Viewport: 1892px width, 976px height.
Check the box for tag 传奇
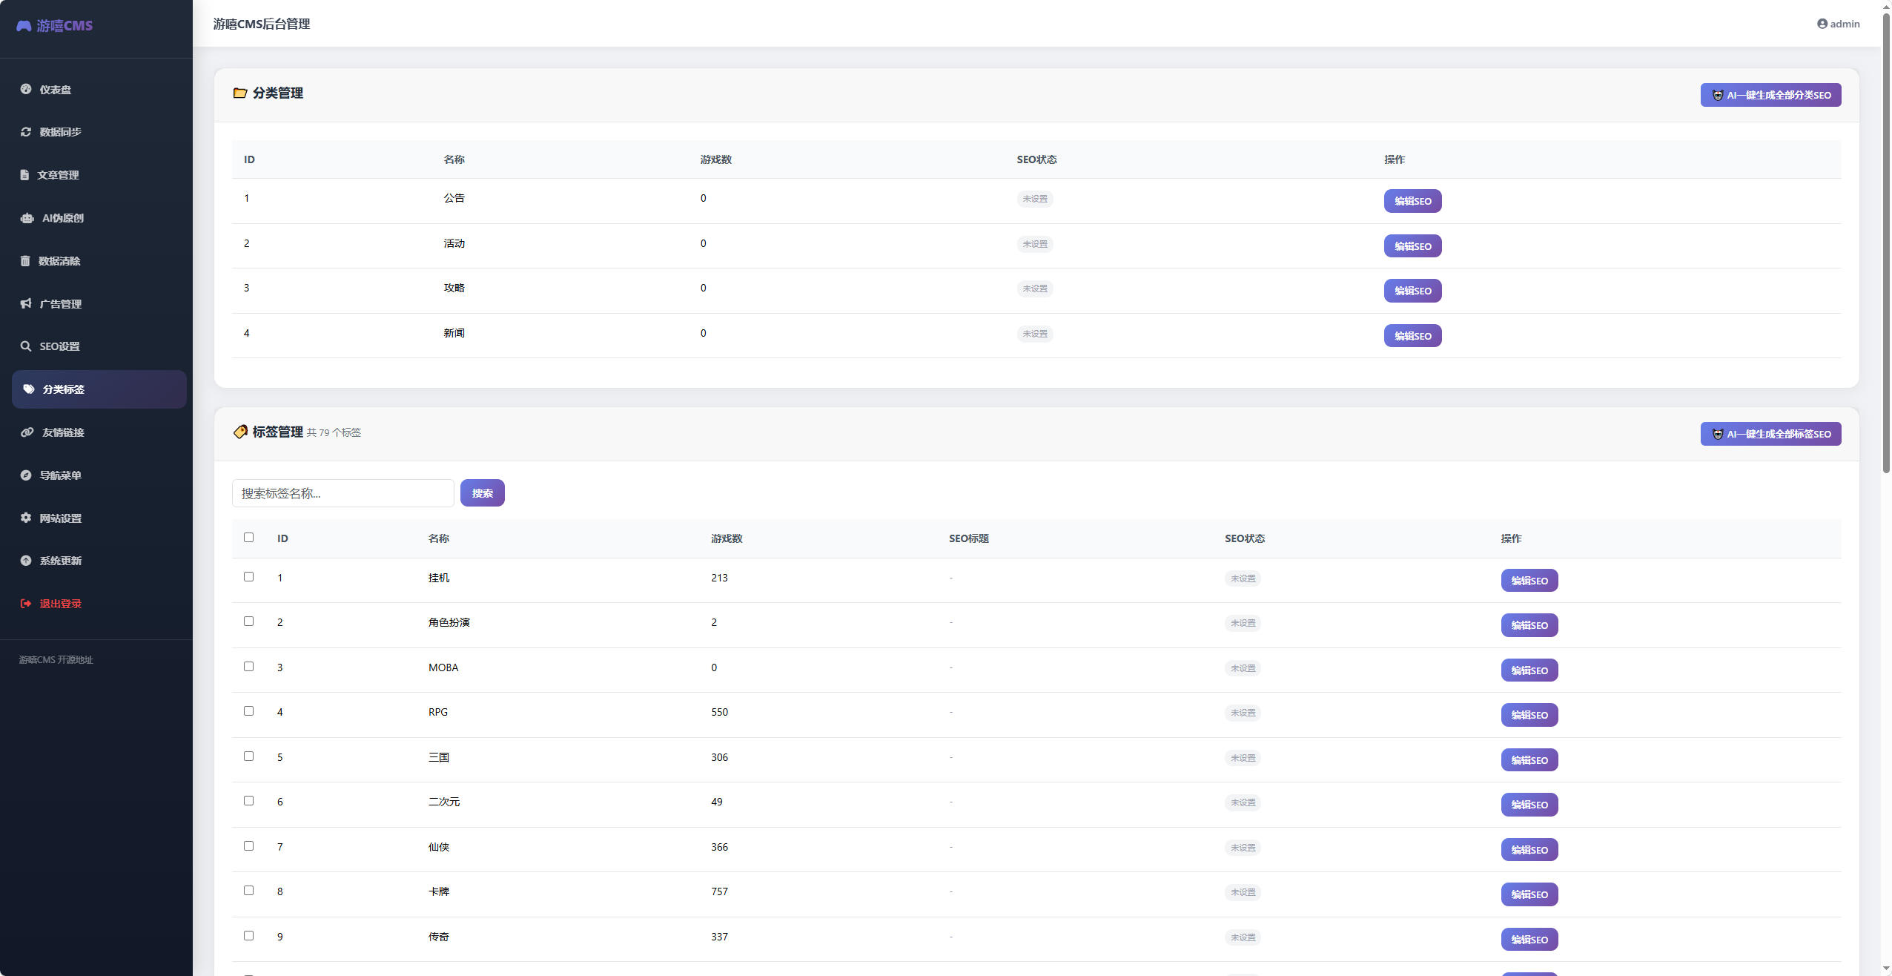[x=248, y=935]
